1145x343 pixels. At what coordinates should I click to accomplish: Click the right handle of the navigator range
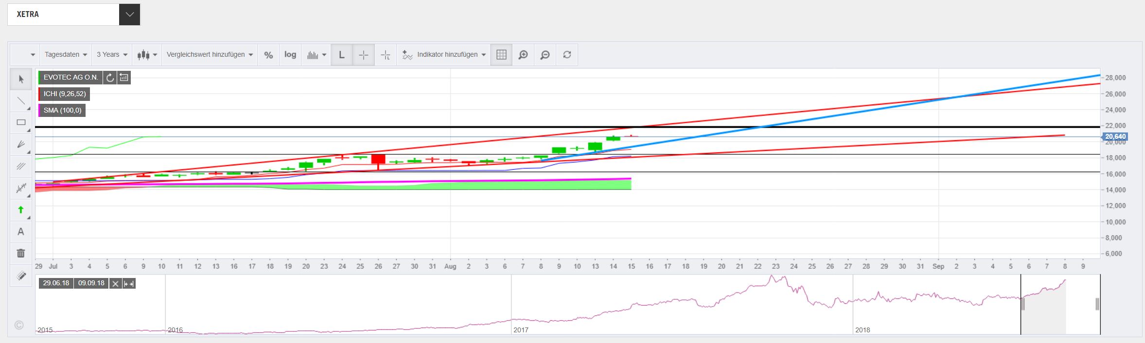pyautogui.click(x=1097, y=304)
